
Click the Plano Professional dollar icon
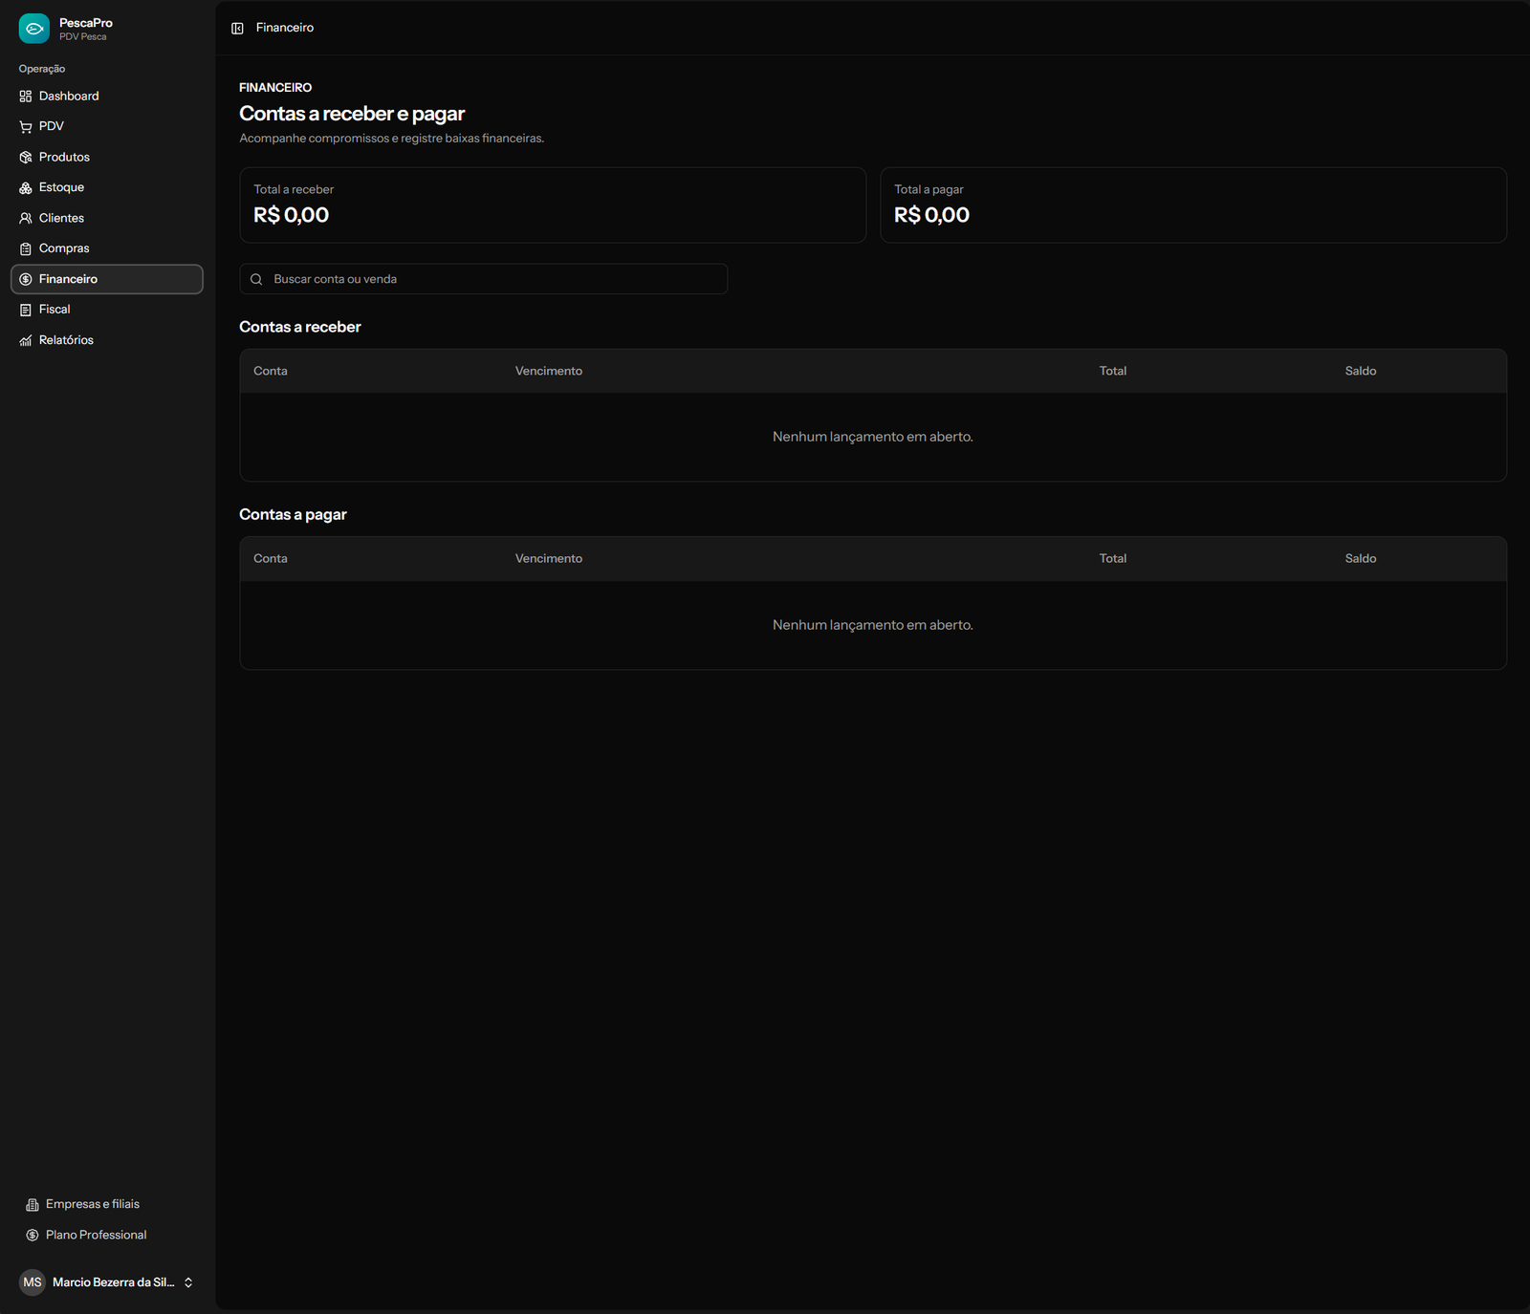(33, 1236)
